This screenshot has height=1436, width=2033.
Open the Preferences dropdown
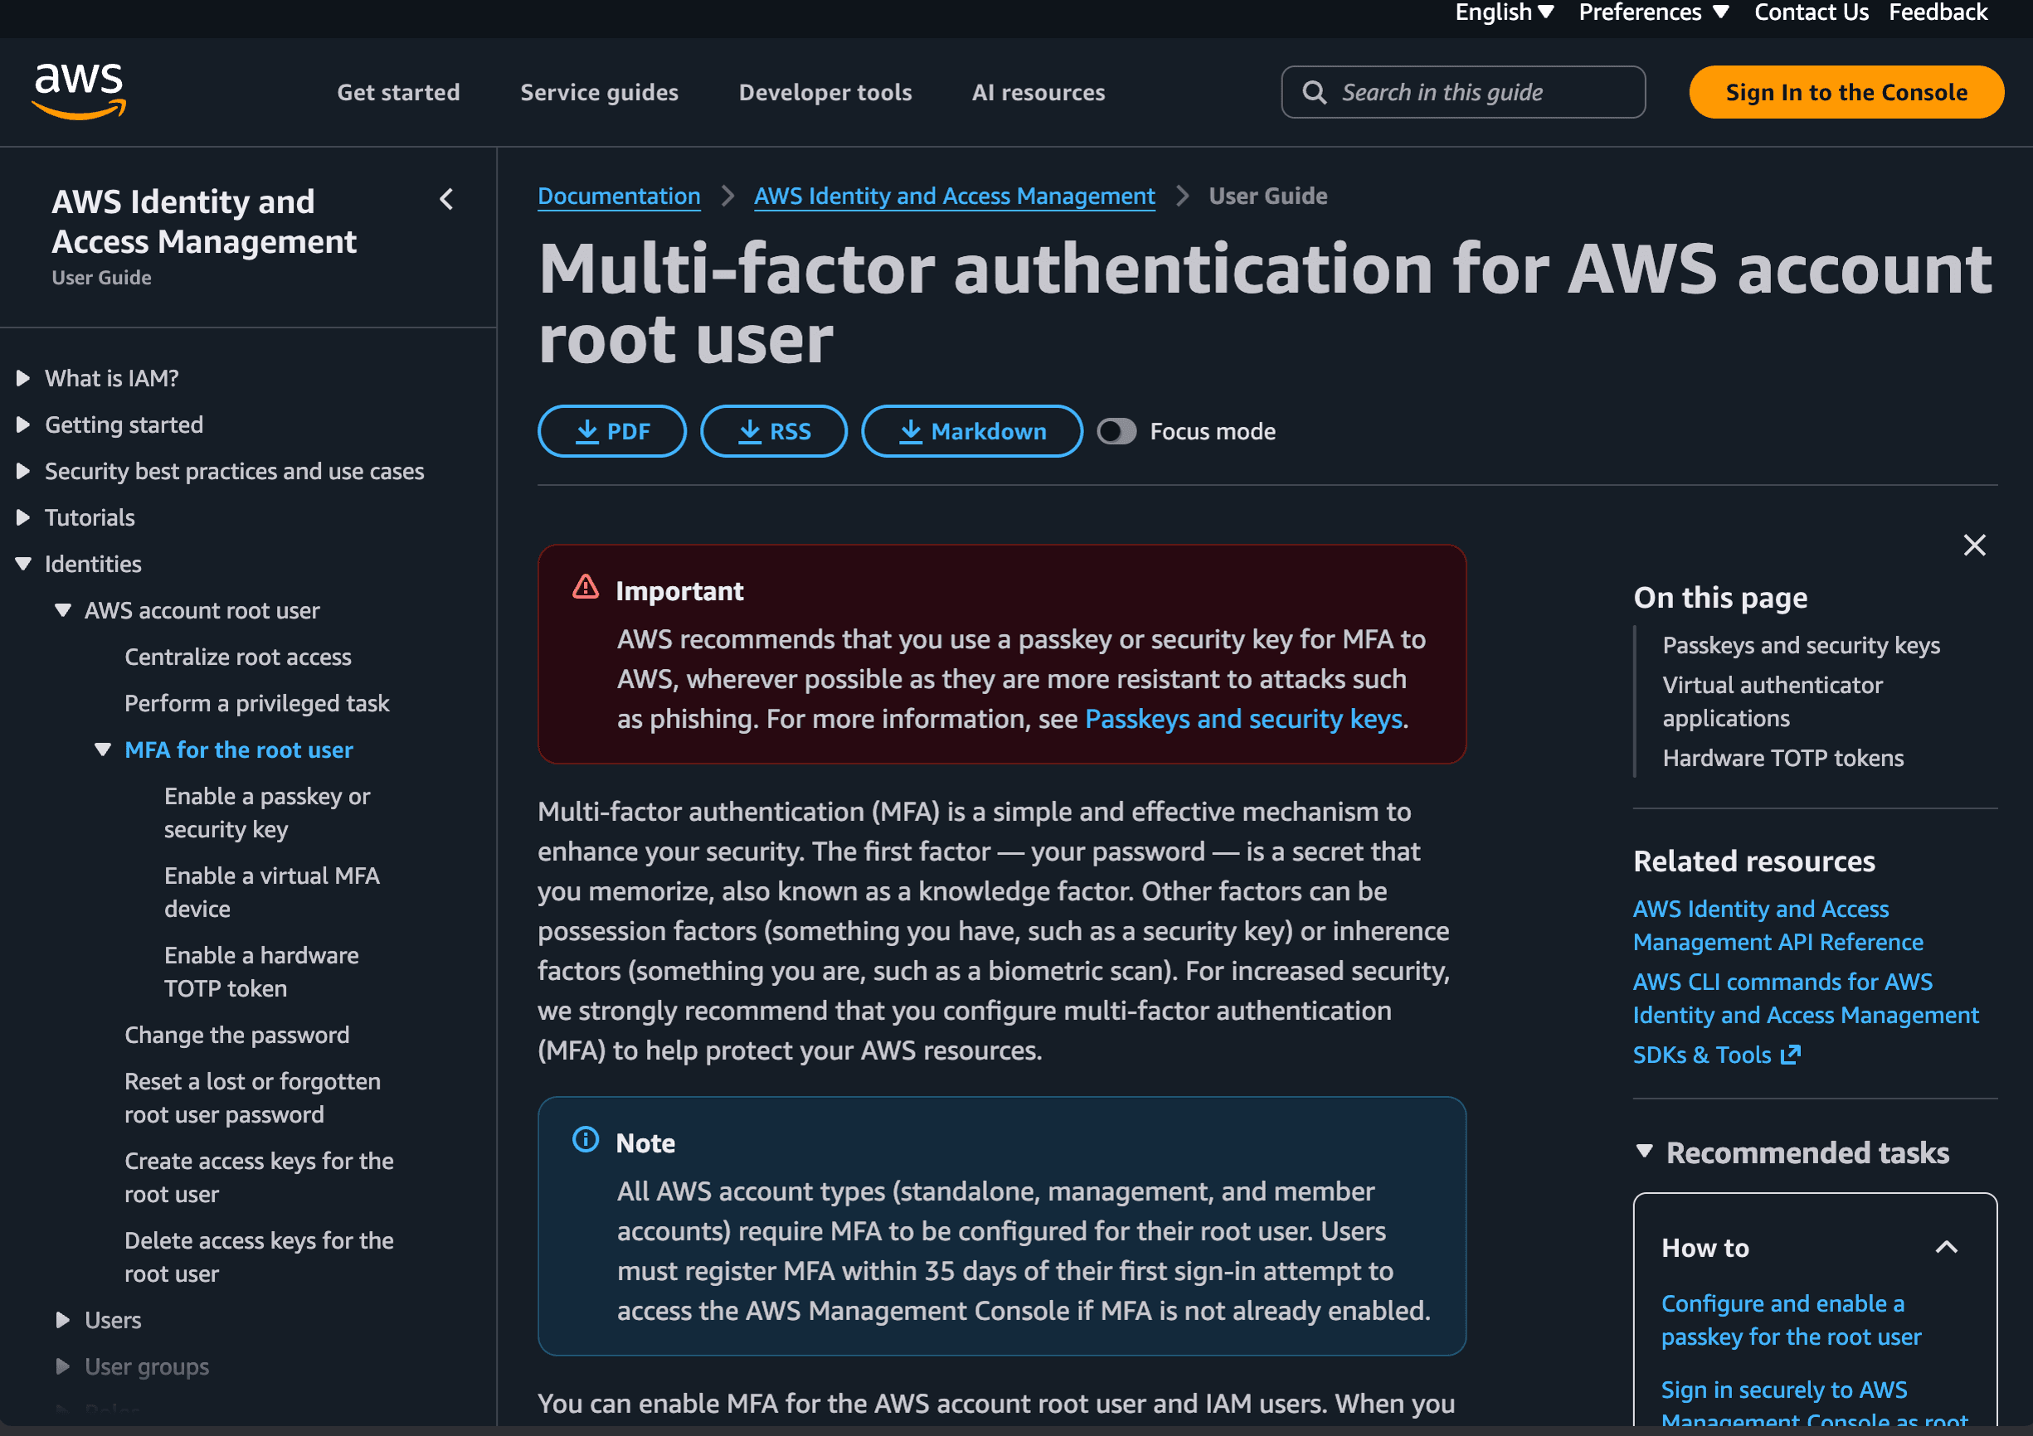1653,12
